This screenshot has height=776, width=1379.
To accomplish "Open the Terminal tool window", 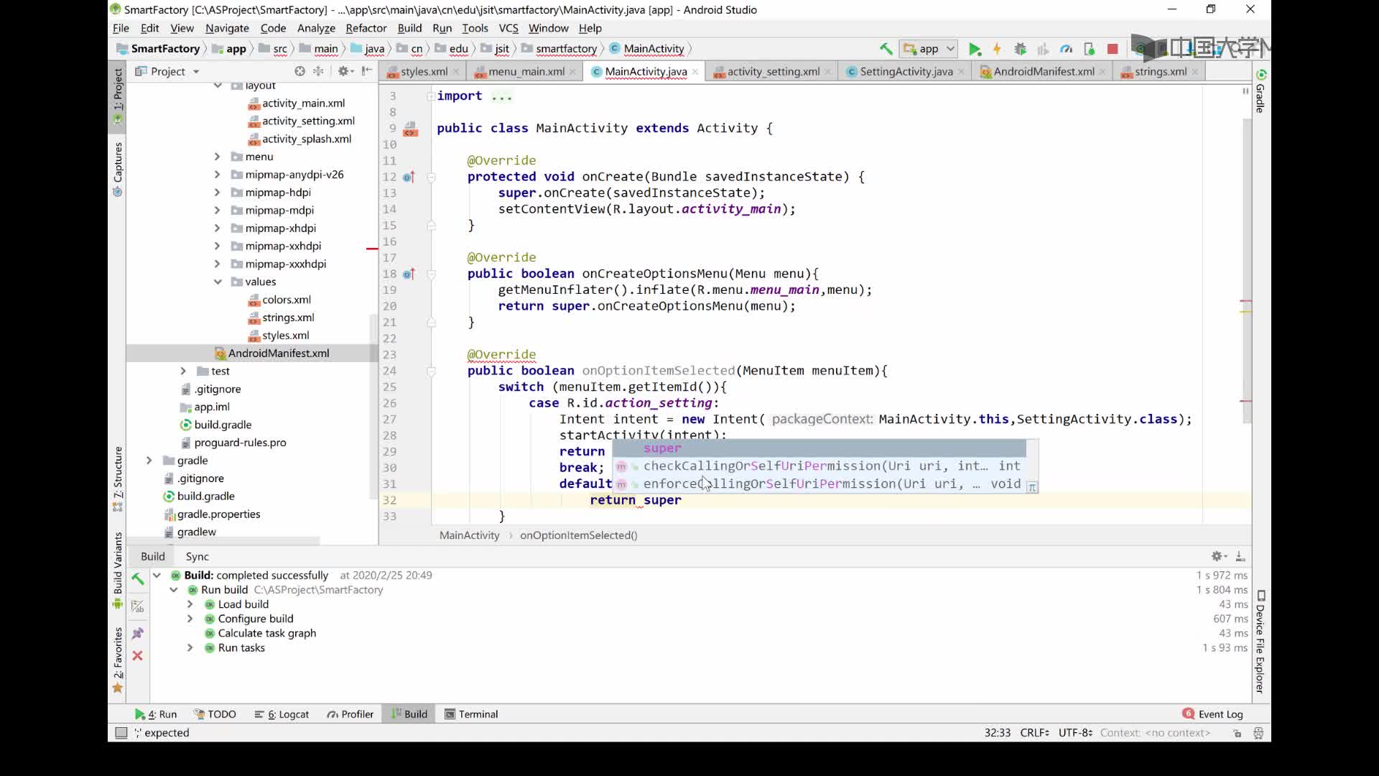I will coord(471,714).
